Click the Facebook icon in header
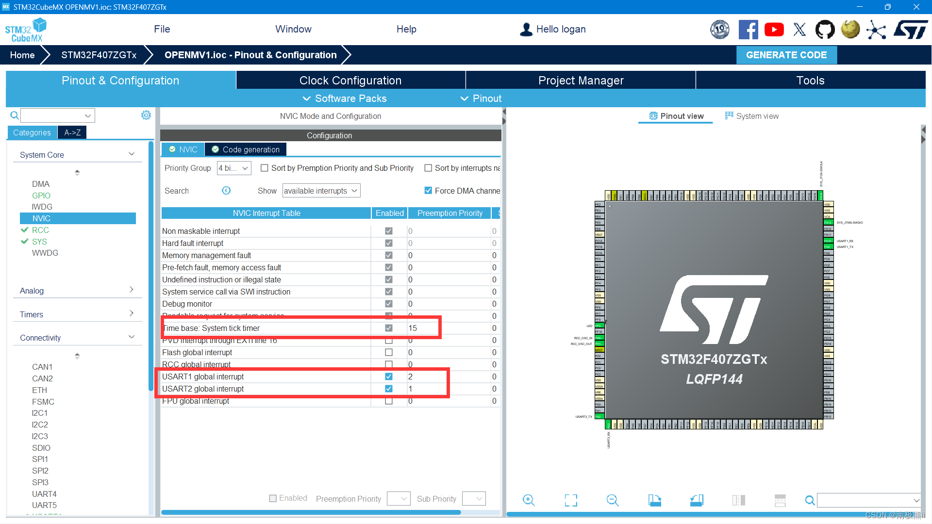This screenshot has width=932, height=524. [x=748, y=30]
